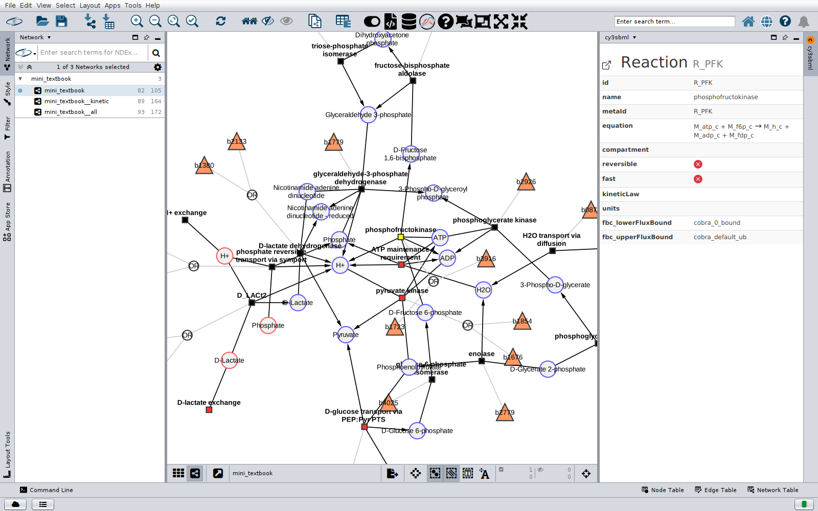Import table from file icon

click(108, 21)
